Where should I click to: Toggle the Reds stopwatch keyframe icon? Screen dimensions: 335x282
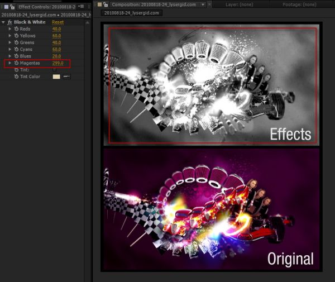16,29
